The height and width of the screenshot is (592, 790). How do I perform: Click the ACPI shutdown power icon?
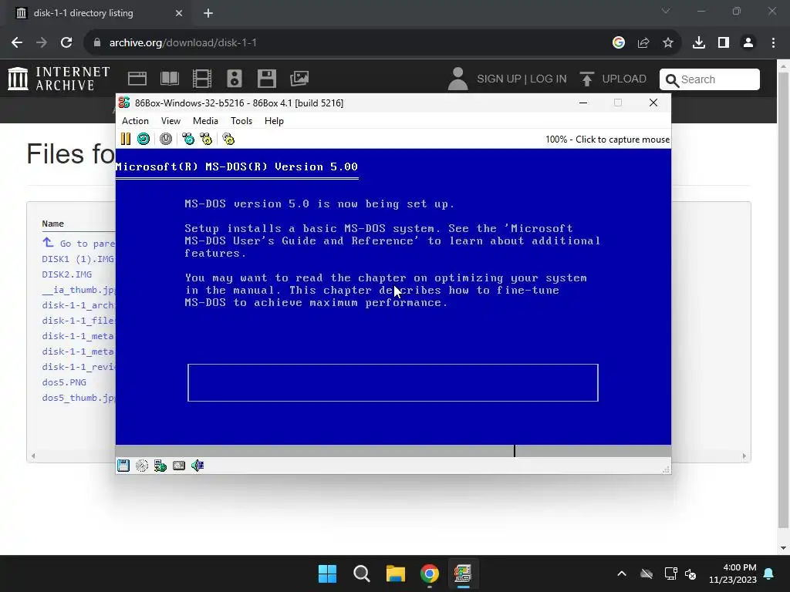(166, 139)
